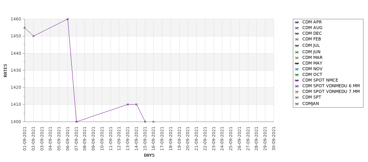Select the data point on 01-09-2021
The image size is (368, 162).
pyautogui.click(x=25, y=28)
